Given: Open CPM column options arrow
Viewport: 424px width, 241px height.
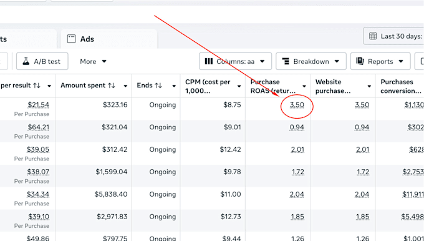Looking at the screenshot, I should click(239, 86).
